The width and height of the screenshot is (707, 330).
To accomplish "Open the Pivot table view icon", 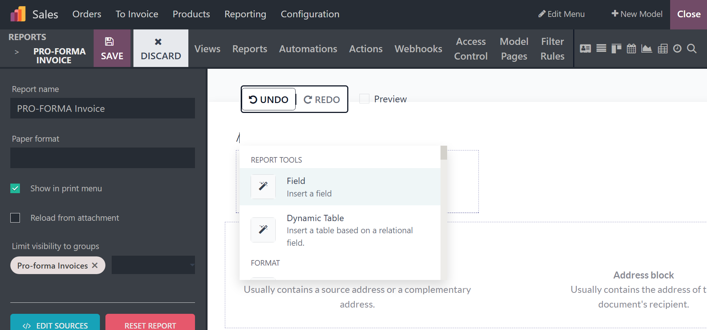I will click(662, 49).
